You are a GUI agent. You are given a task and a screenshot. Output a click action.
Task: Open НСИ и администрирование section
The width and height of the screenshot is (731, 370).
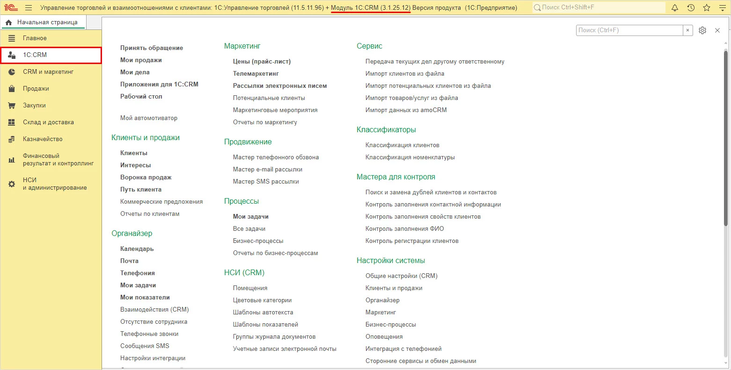coord(51,184)
